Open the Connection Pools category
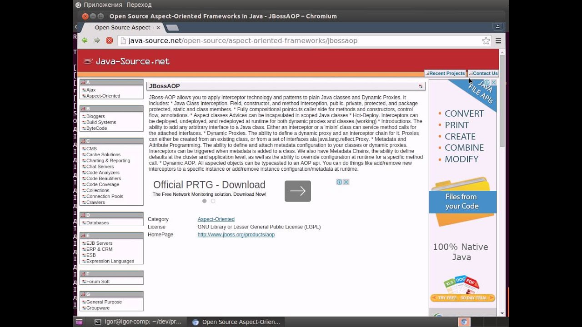This screenshot has height=327, width=582. [105, 196]
